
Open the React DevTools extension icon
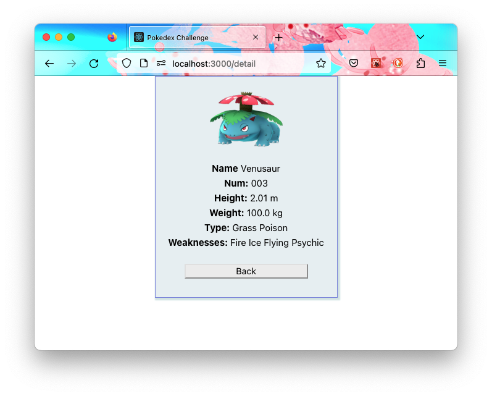click(x=376, y=64)
